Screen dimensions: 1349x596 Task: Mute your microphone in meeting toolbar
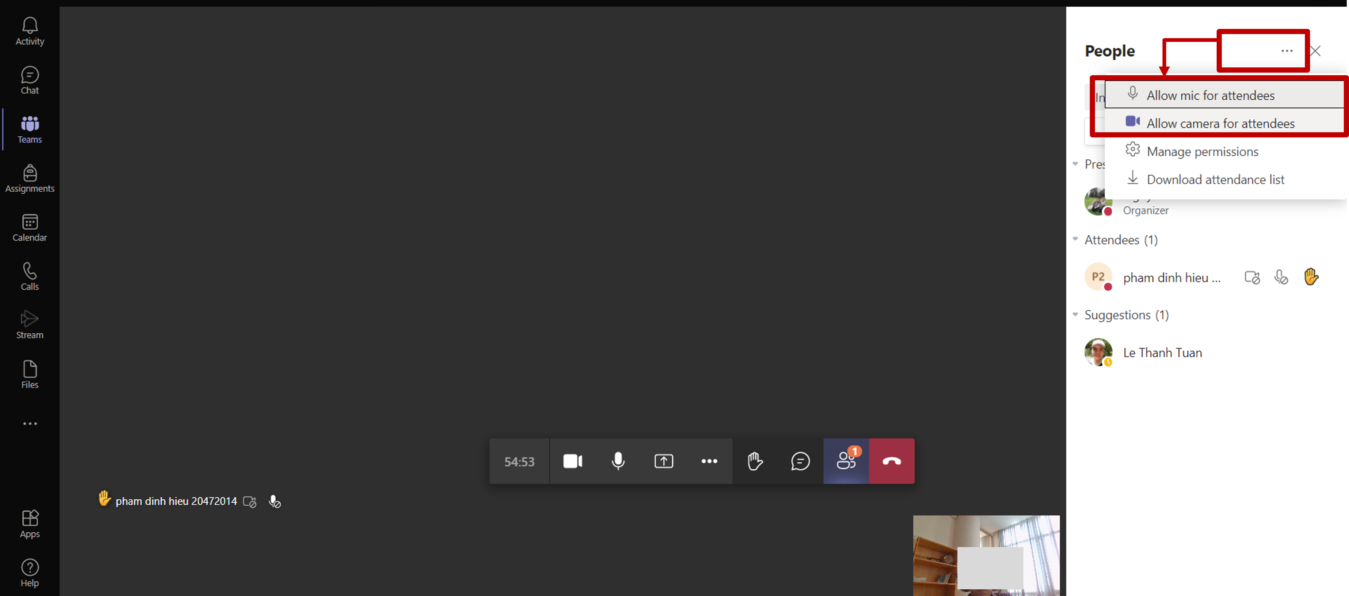point(618,461)
